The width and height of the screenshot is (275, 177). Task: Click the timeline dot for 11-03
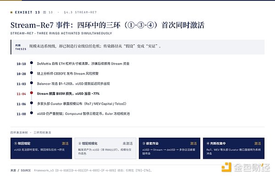(x=31, y=83)
